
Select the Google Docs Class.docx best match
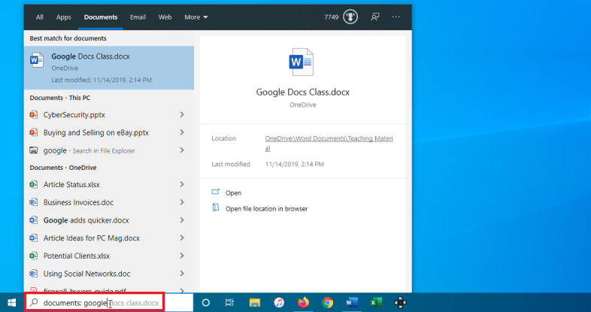coord(109,68)
